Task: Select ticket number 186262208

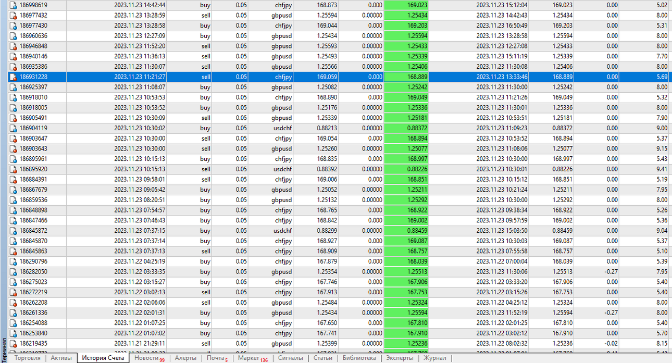Action: tap(33, 302)
